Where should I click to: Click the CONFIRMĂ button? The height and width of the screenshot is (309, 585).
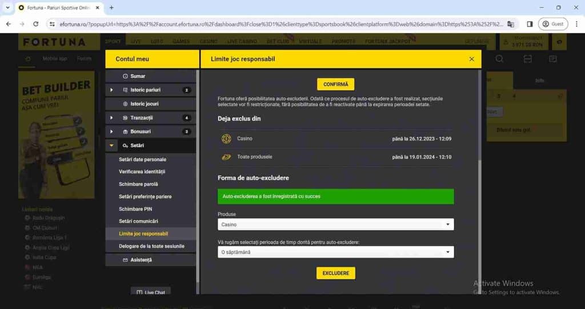click(335, 84)
